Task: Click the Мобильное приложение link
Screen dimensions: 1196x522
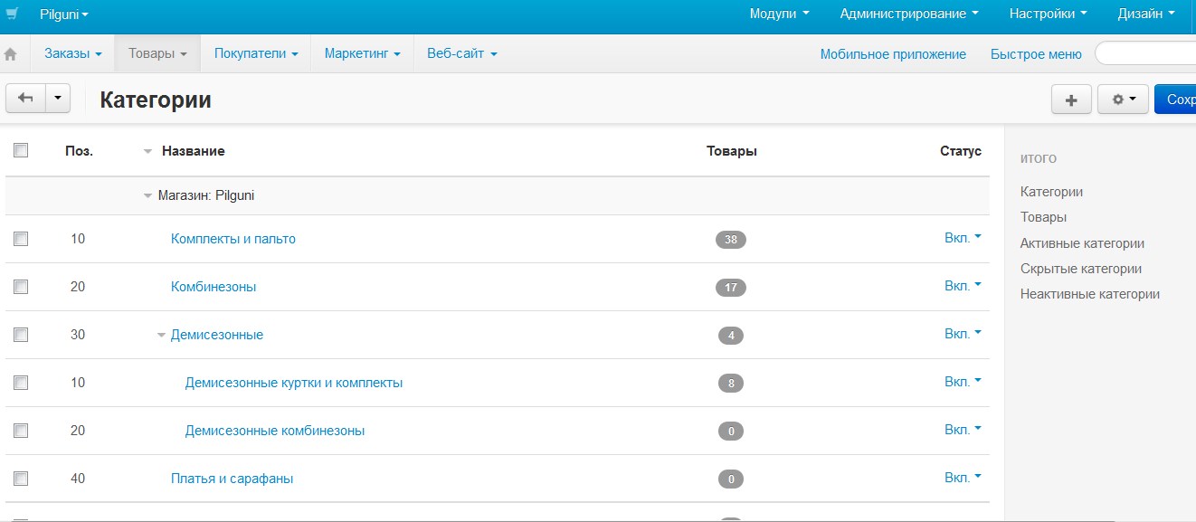Action: point(893,54)
